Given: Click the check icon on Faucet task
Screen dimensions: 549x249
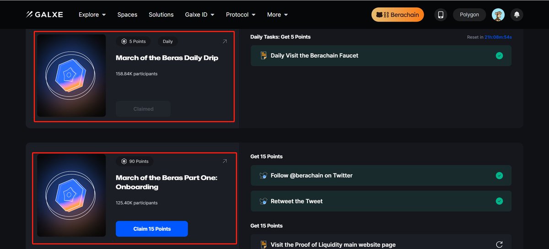Looking at the screenshot, I should [x=499, y=55].
